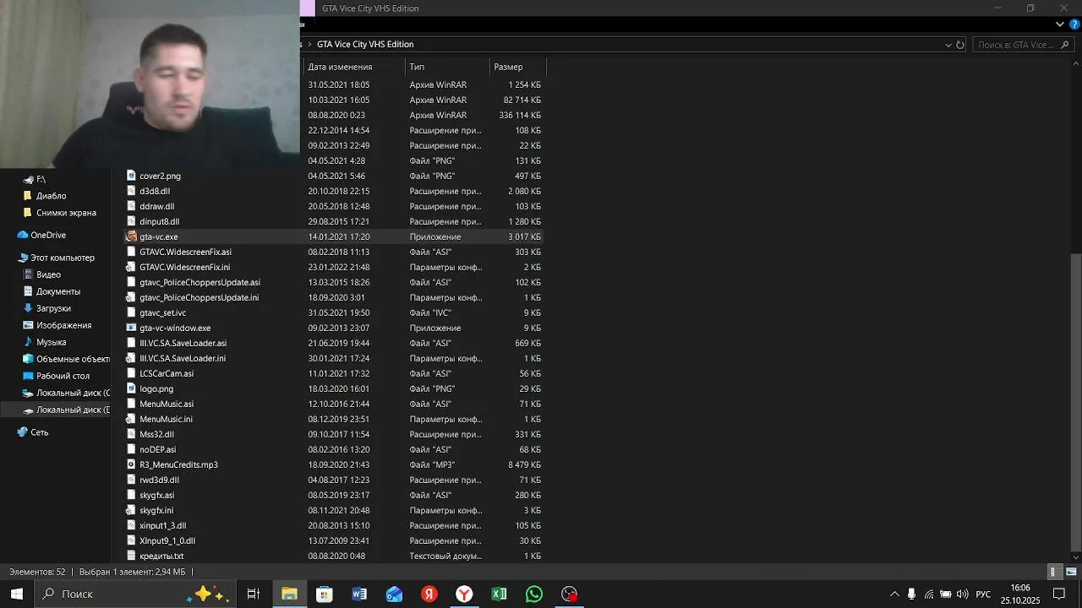Open volume control in system tray

962,594
